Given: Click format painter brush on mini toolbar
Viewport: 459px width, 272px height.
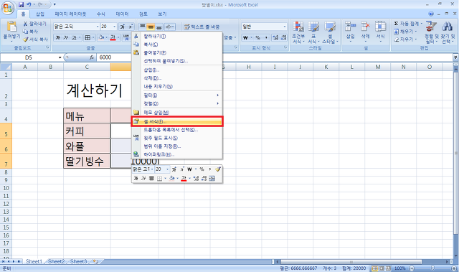Looking at the screenshot, I should tap(218, 169).
